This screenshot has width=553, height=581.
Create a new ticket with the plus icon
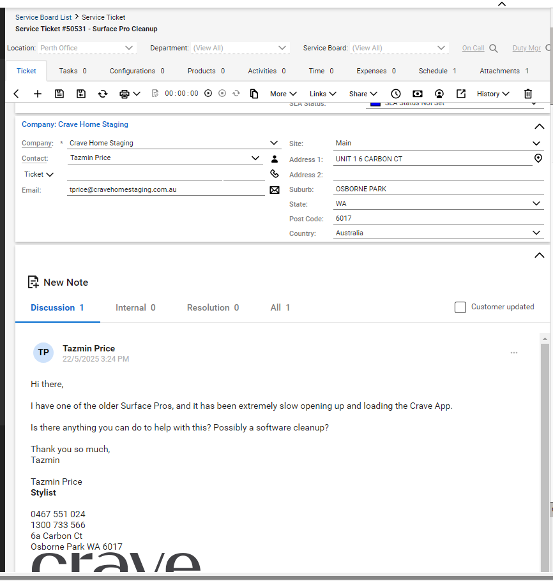[x=38, y=94]
